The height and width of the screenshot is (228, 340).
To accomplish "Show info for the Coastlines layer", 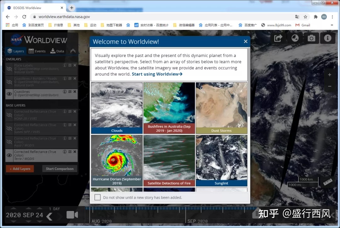I will 65,92.
